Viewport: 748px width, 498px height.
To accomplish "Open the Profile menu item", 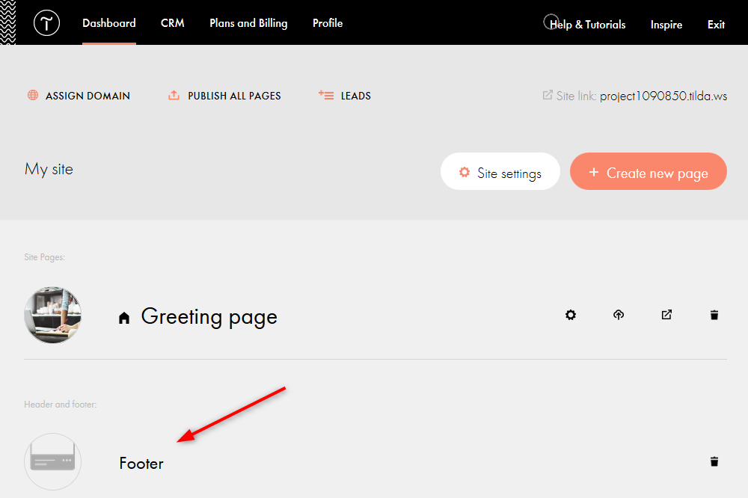I will [328, 23].
